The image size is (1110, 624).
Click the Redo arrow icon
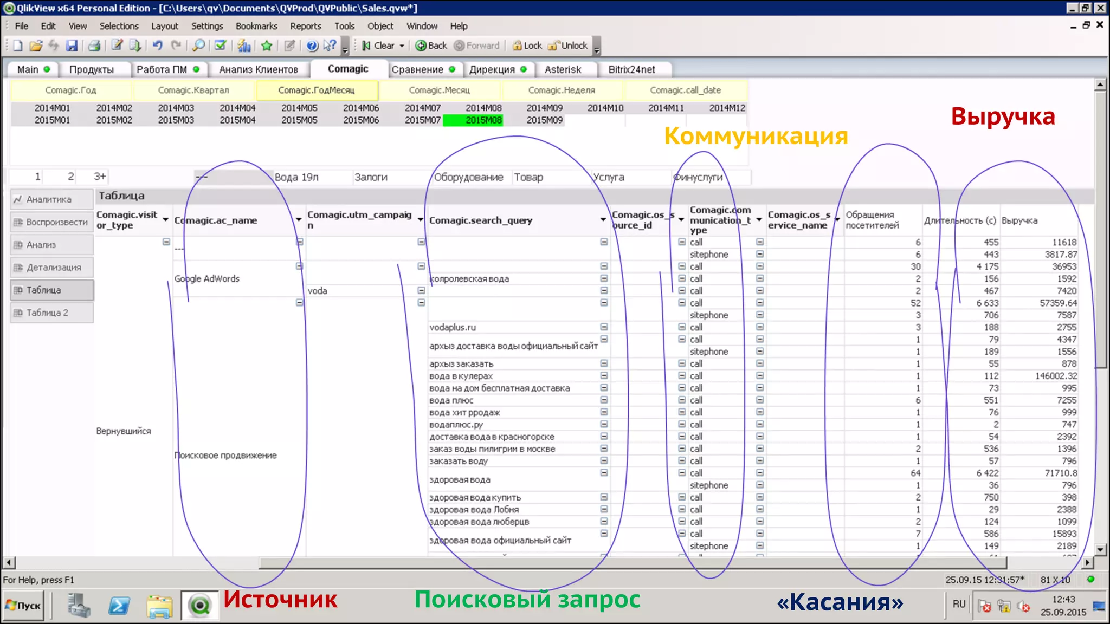pos(176,45)
